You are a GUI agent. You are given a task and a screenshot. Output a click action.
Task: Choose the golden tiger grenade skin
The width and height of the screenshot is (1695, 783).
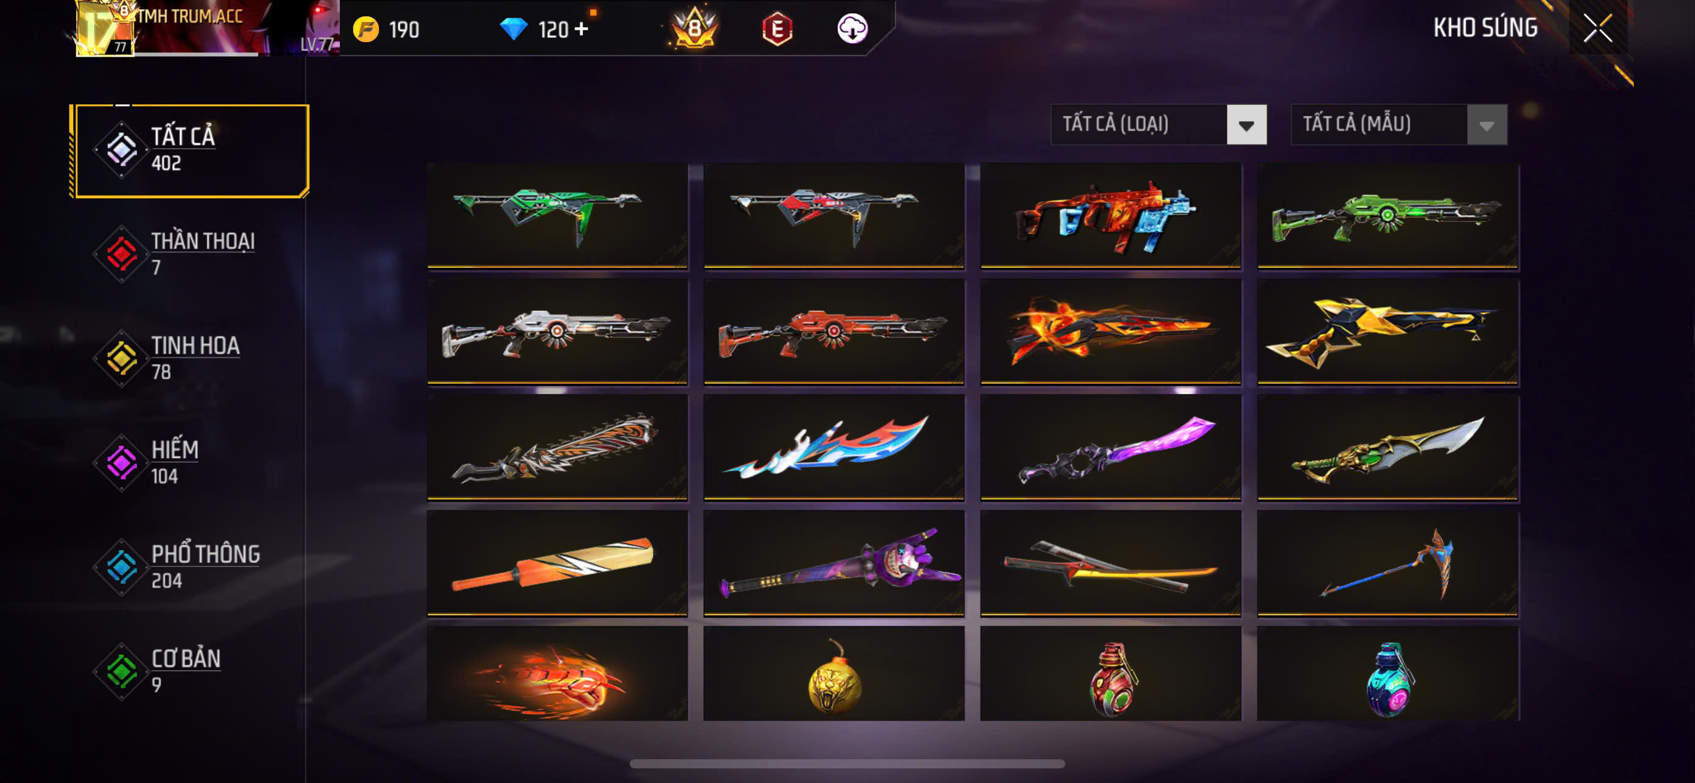click(833, 674)
